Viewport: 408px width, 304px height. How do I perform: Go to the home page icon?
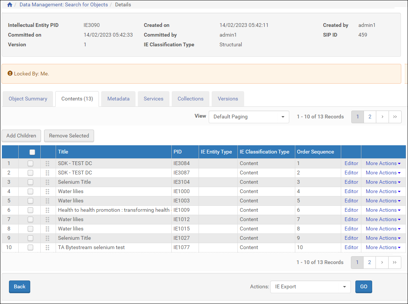click(10, 5)
